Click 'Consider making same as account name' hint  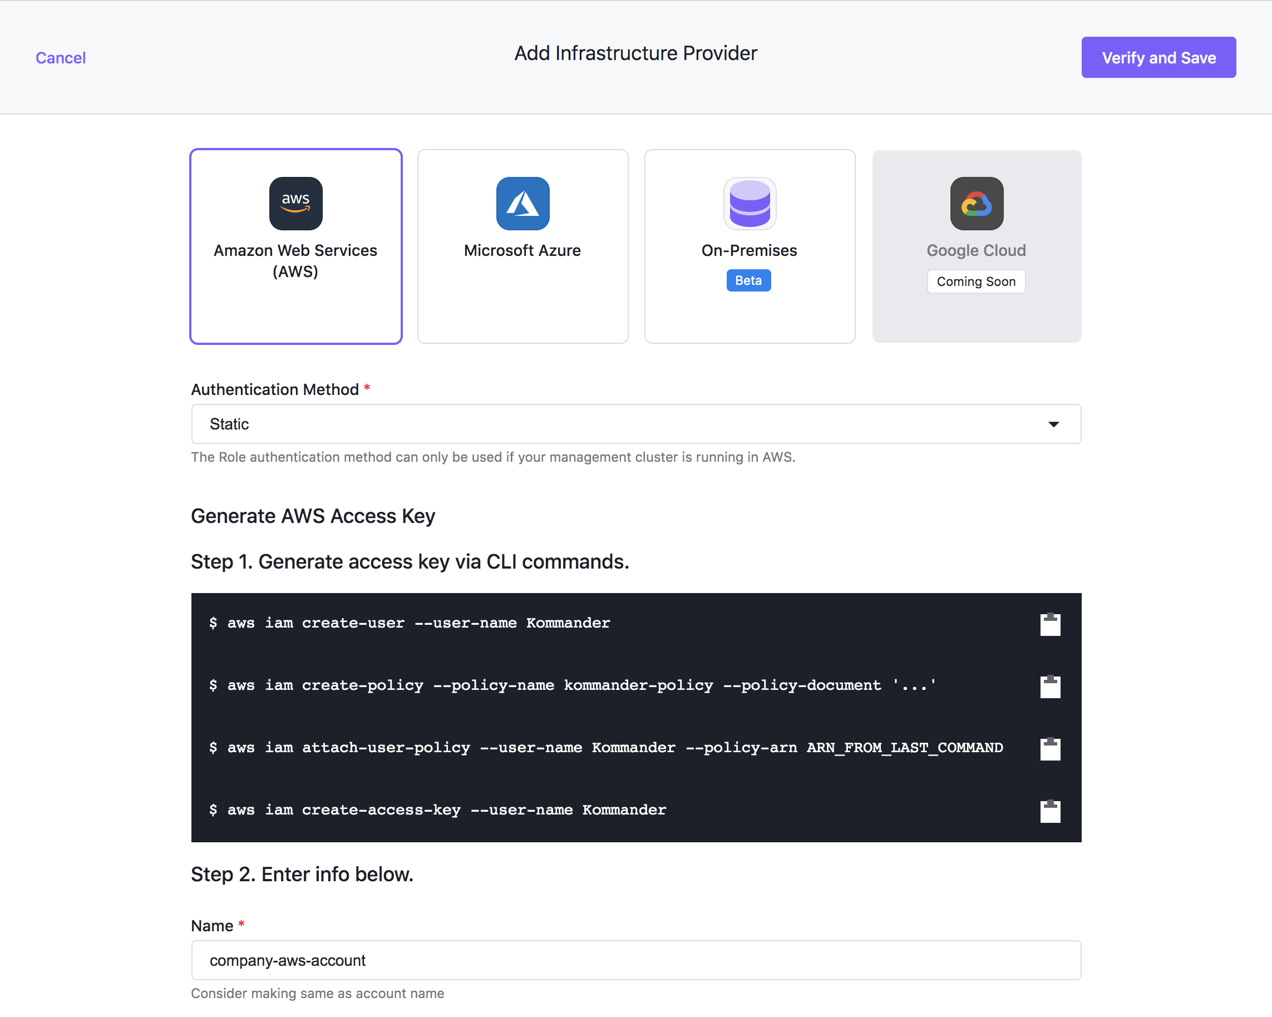[317, 994]
